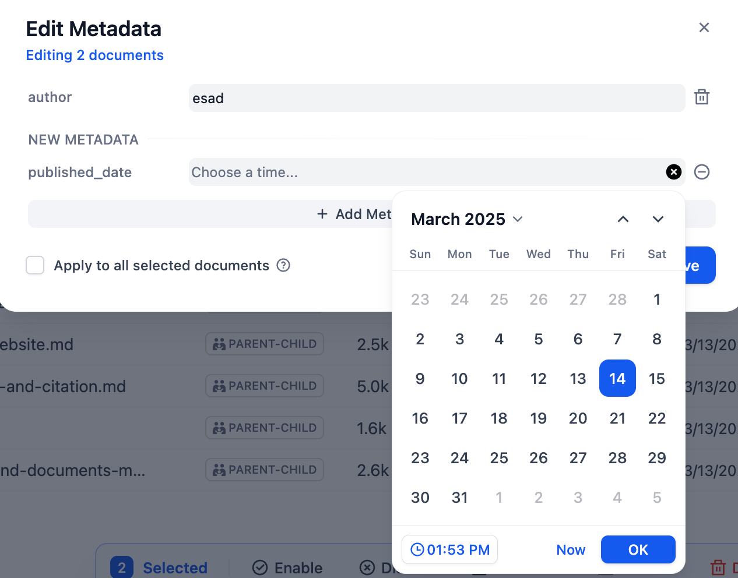Click the Enable check-circle icon
Screen dimensions: 738x578
click(260, 568)
